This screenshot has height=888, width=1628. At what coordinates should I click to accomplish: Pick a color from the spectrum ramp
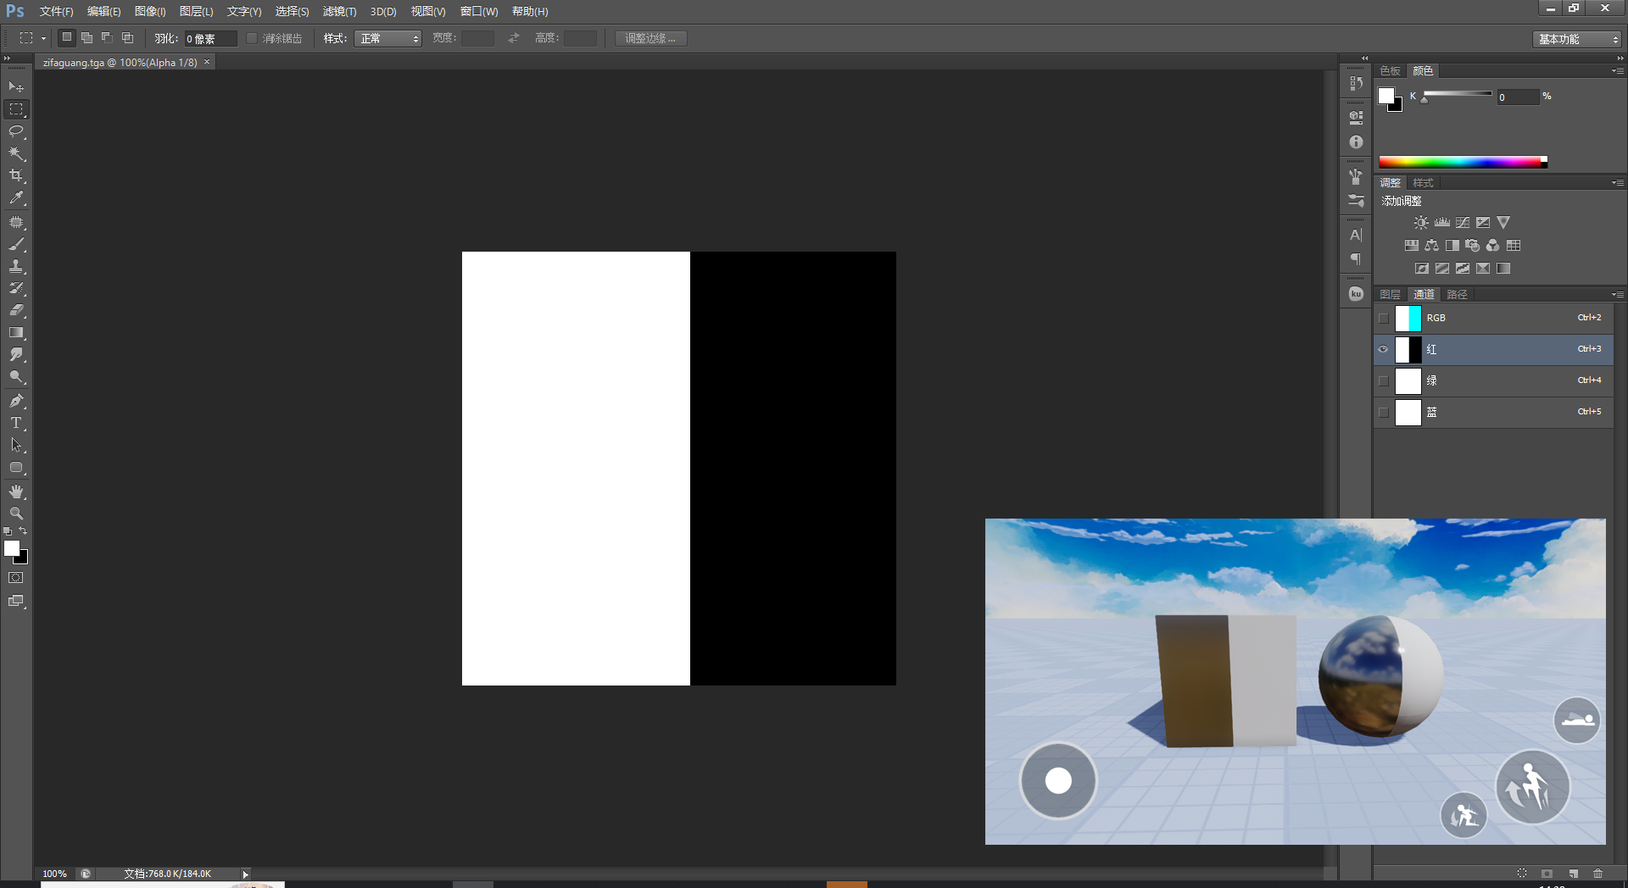(1463, 162)
